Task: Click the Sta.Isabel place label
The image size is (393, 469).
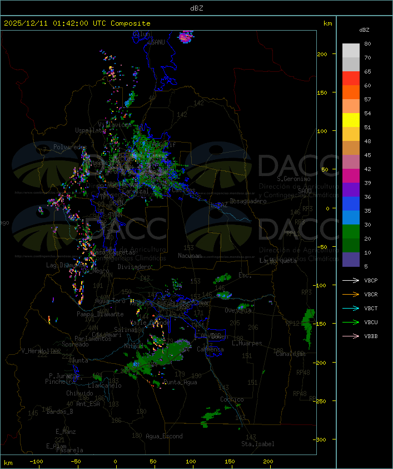Action: (x=258, y=444)
